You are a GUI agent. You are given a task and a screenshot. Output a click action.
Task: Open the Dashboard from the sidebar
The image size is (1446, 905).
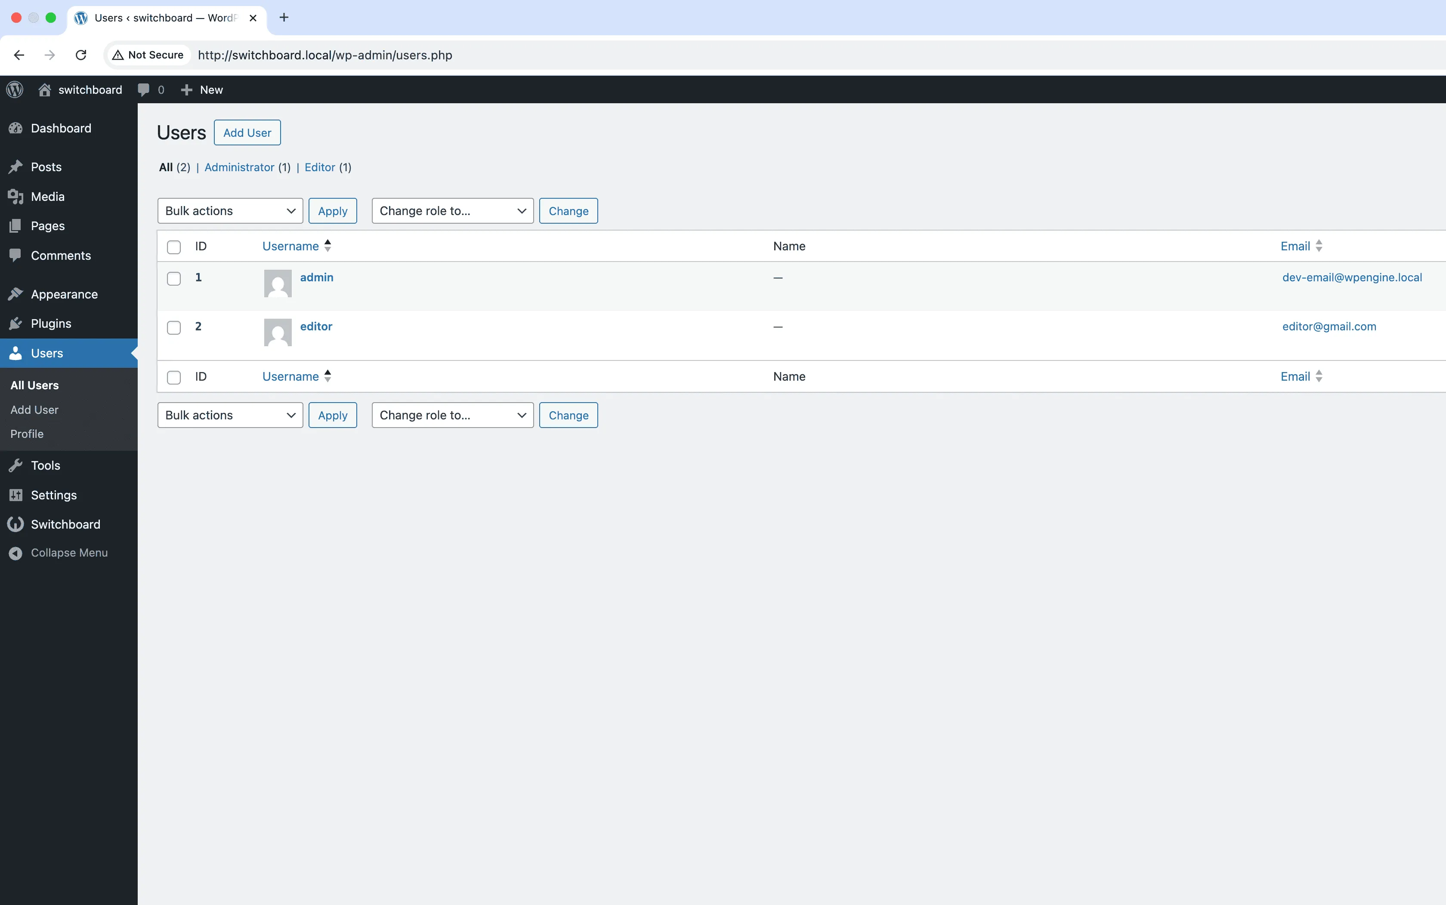[61, 128]
